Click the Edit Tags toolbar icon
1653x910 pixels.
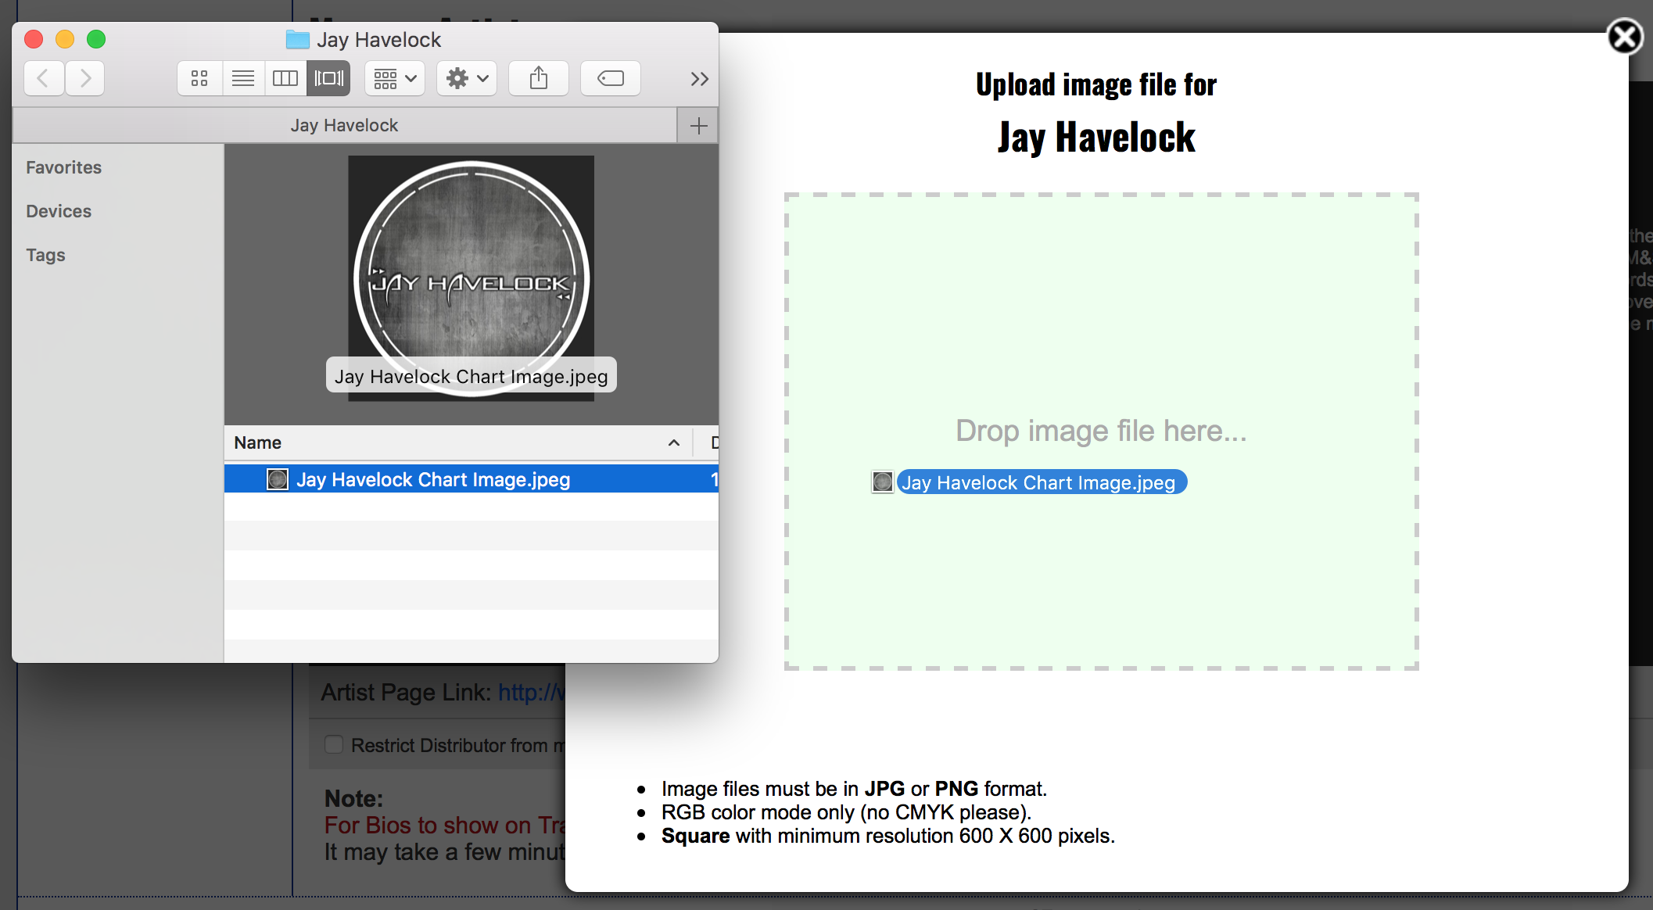click(611, 78)
